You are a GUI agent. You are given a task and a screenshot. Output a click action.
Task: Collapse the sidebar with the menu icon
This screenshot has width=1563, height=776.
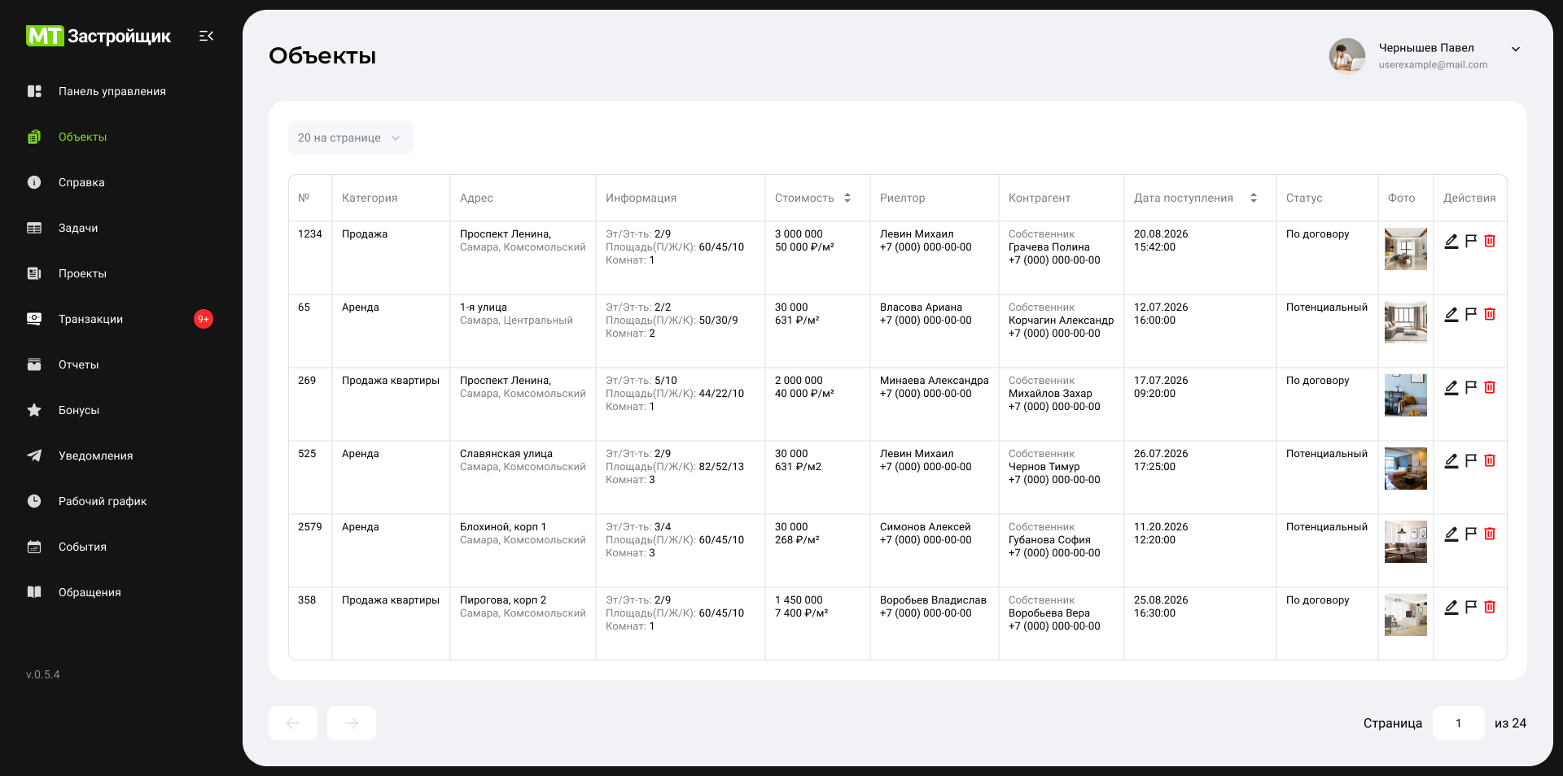coord(206,36)
